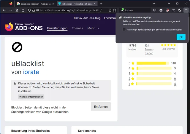Viewport: 190px width, 134px height.
Task: Bookmark this page with the star
Action: pos(115,10)
